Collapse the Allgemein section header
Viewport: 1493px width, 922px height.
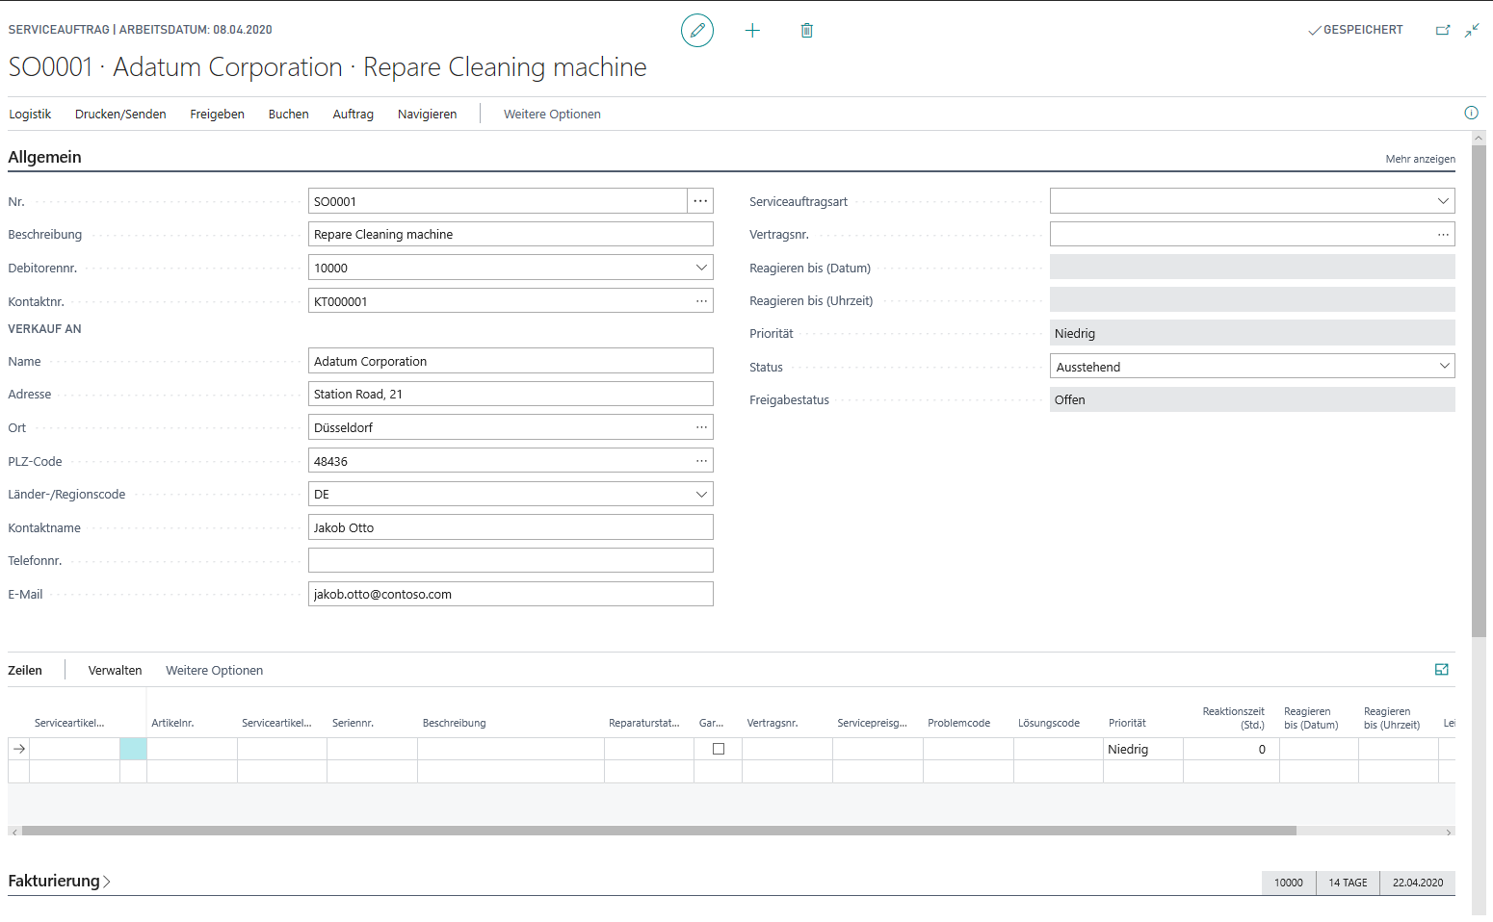click(x=44, y=157)
